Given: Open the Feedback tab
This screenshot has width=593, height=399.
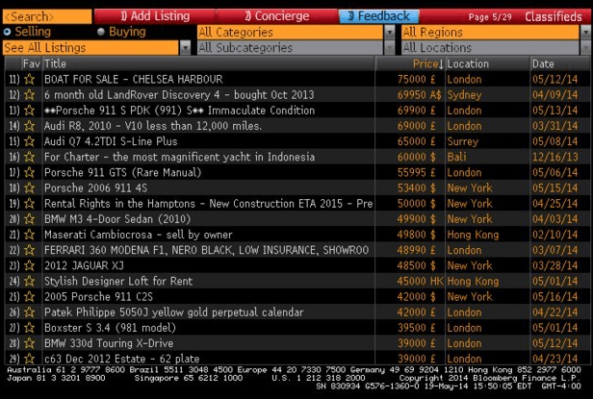Looking at the screenshot, I should (379, 16).
